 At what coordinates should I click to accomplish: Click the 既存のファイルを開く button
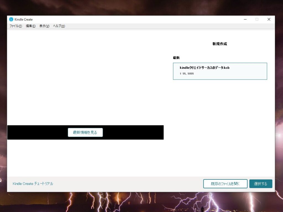[225, 184]
